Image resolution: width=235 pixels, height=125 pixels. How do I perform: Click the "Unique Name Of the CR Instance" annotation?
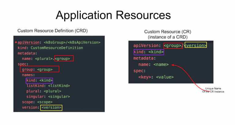(x=214, y=90)
